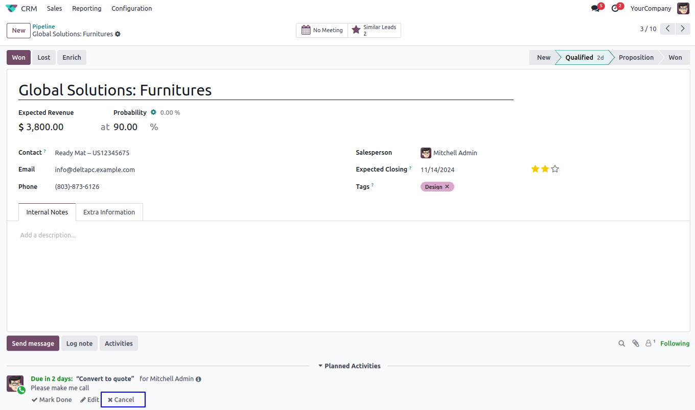Open the activities clock icon
This screenshot has height=410, width=695.
point(615,9)
